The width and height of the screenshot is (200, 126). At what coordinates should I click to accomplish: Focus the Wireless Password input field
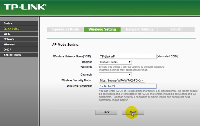click(x=128, y=86)
